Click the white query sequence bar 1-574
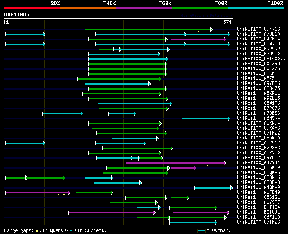This screenshot has height=234, width=288. pos(119,18)
